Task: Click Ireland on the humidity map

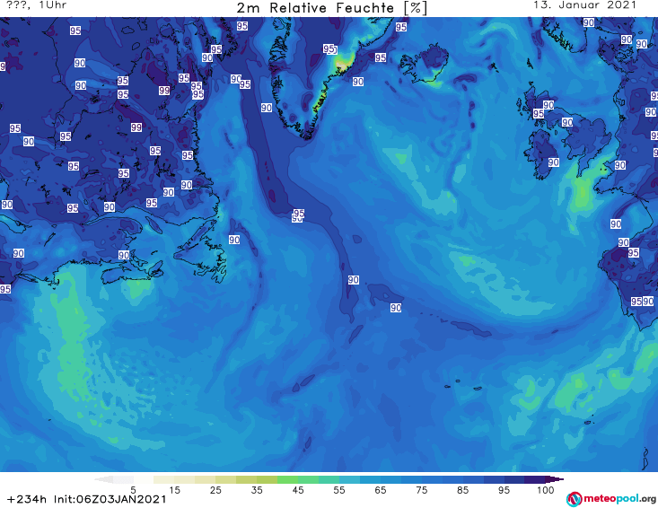Action: [x=542, y=153]
